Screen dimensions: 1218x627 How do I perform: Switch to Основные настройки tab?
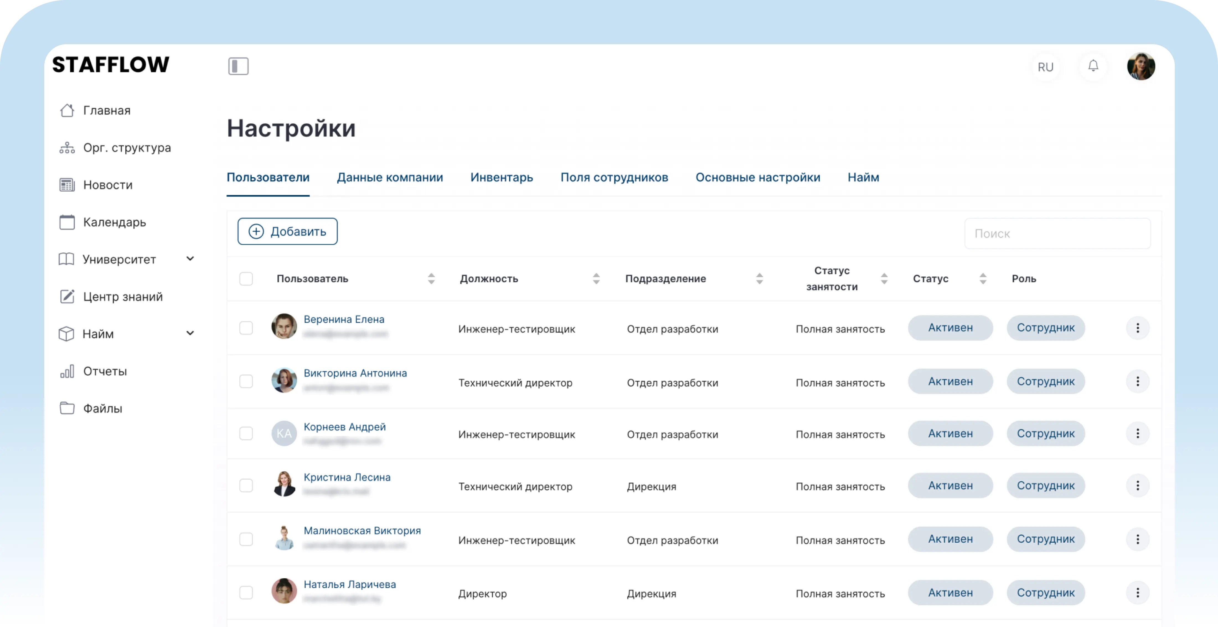(x=757, y=177)
